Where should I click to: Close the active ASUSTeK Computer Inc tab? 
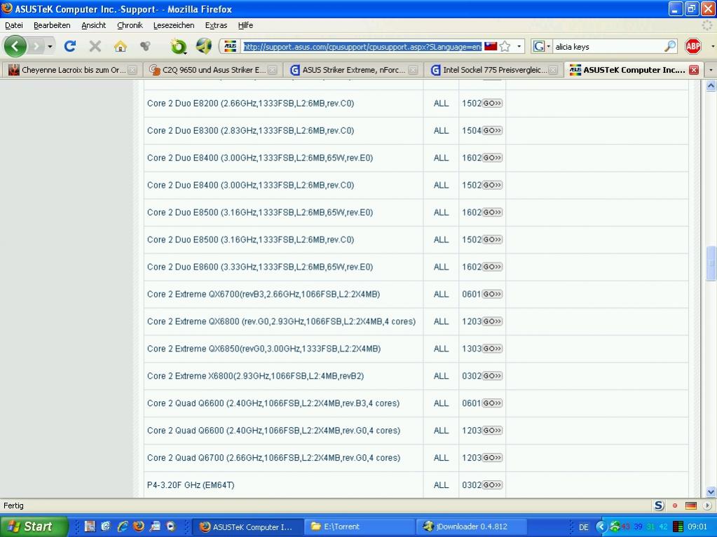coord(694,70)
